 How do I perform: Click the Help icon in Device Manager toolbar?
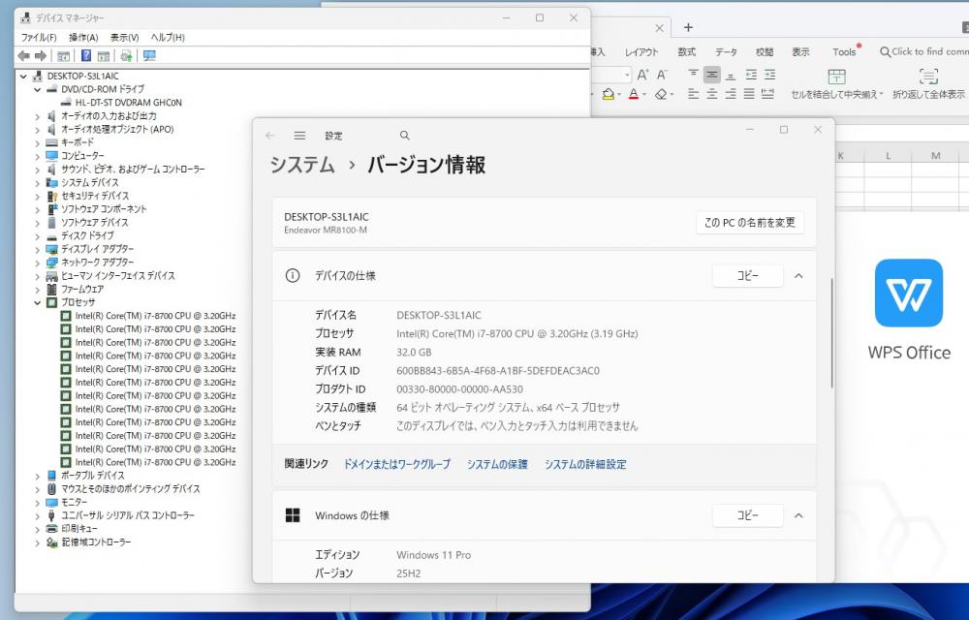(x=86, y=56)
